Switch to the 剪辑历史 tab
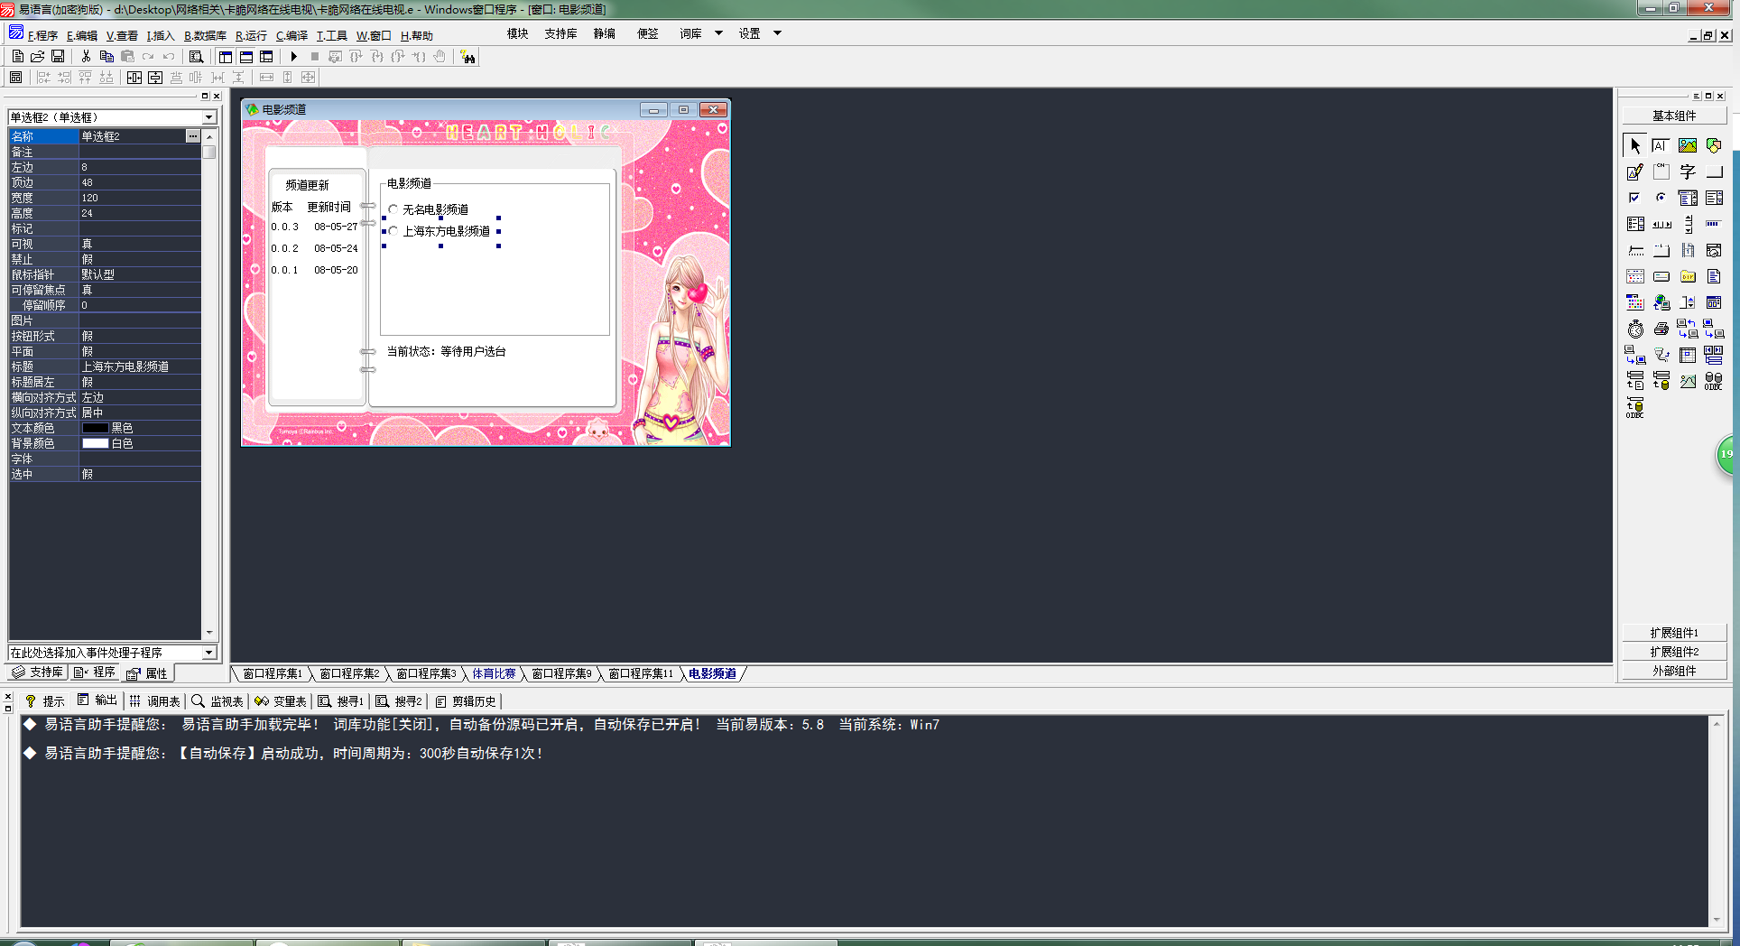The height and width of the screenshot is (946, 1740). [x=466, y=700]
